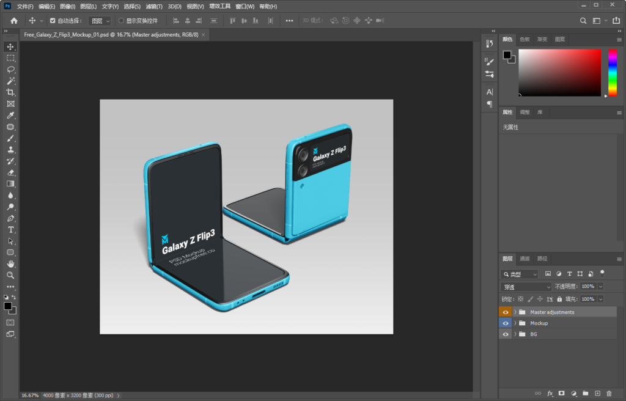Toggle the 自动选择 checkbox

click(x=53, y=21)
